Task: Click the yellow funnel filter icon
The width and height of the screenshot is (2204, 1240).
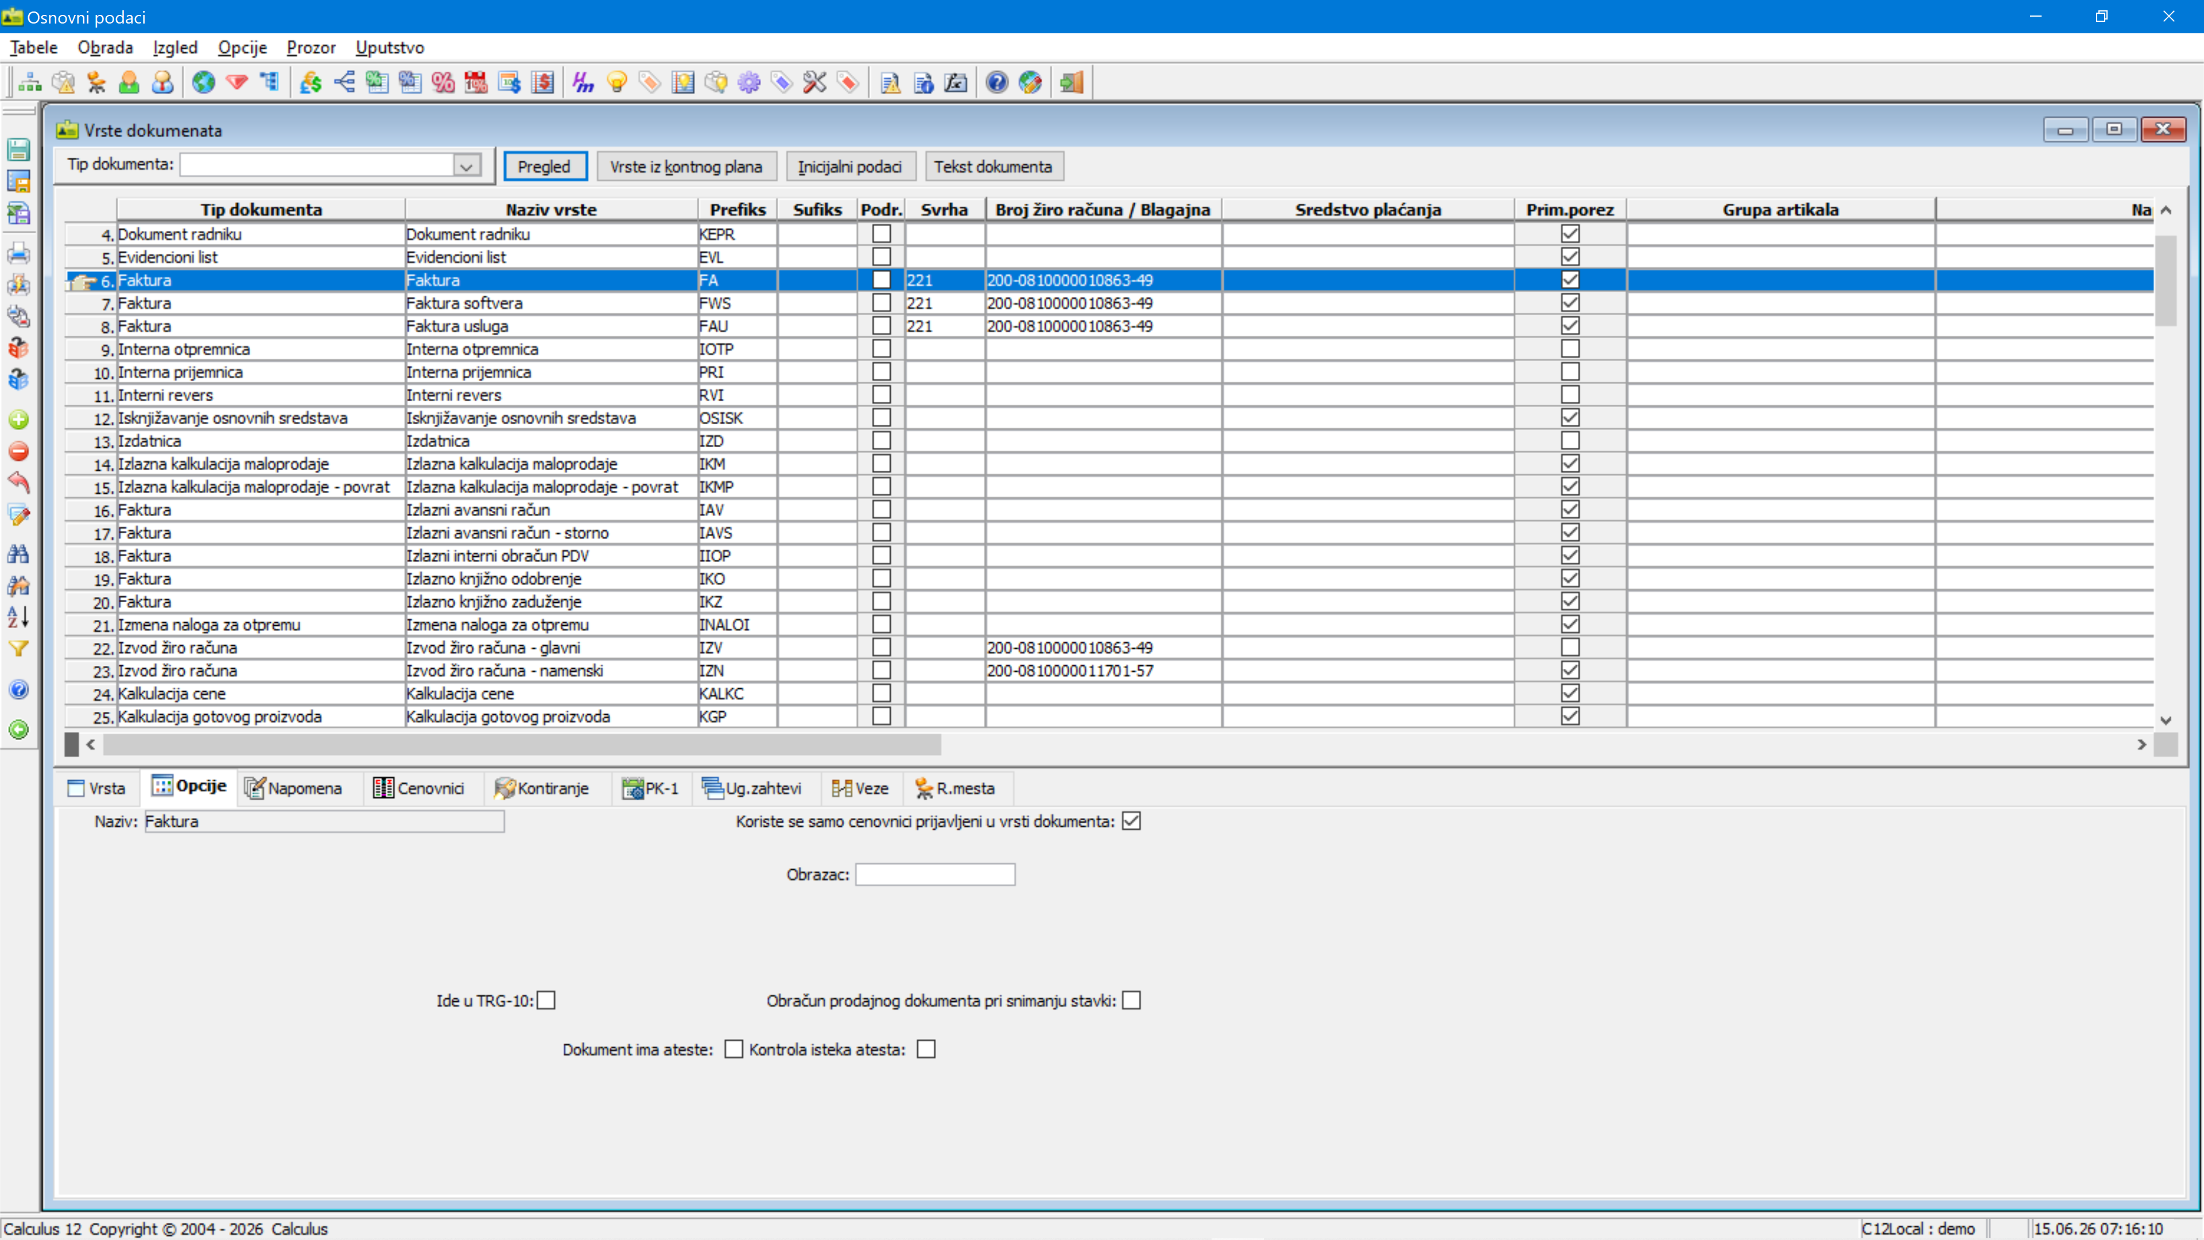Action: click(x=18, y=649)
